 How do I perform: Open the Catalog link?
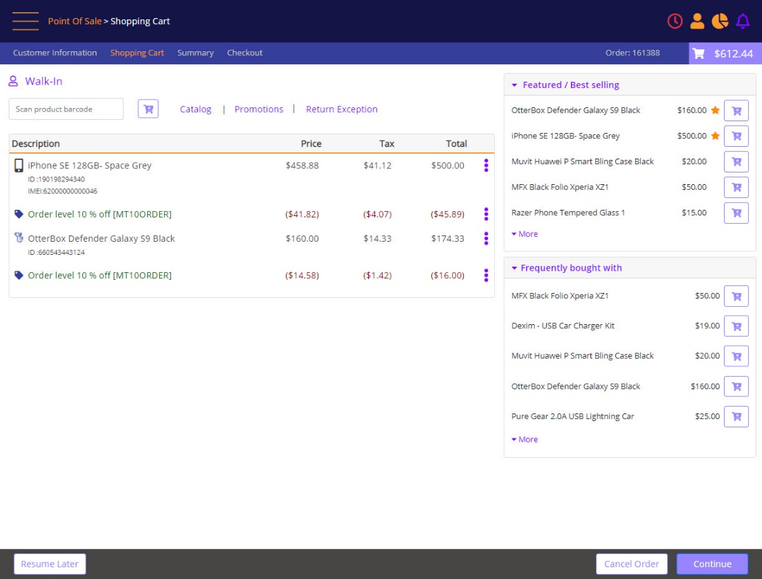tap(195, 109)
